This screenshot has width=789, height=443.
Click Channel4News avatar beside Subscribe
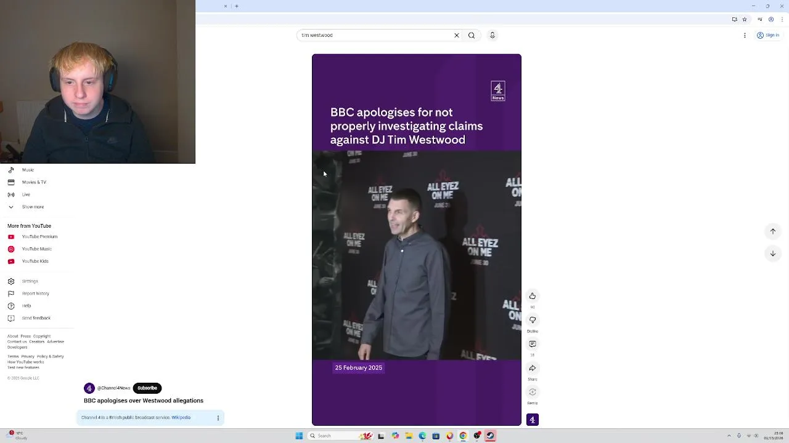tap(89, 388)
